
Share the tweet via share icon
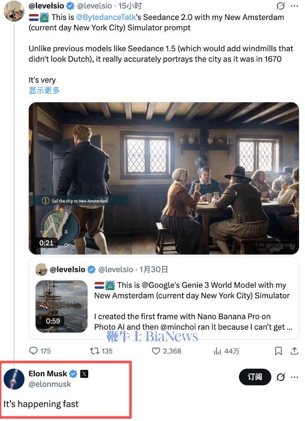294,351
